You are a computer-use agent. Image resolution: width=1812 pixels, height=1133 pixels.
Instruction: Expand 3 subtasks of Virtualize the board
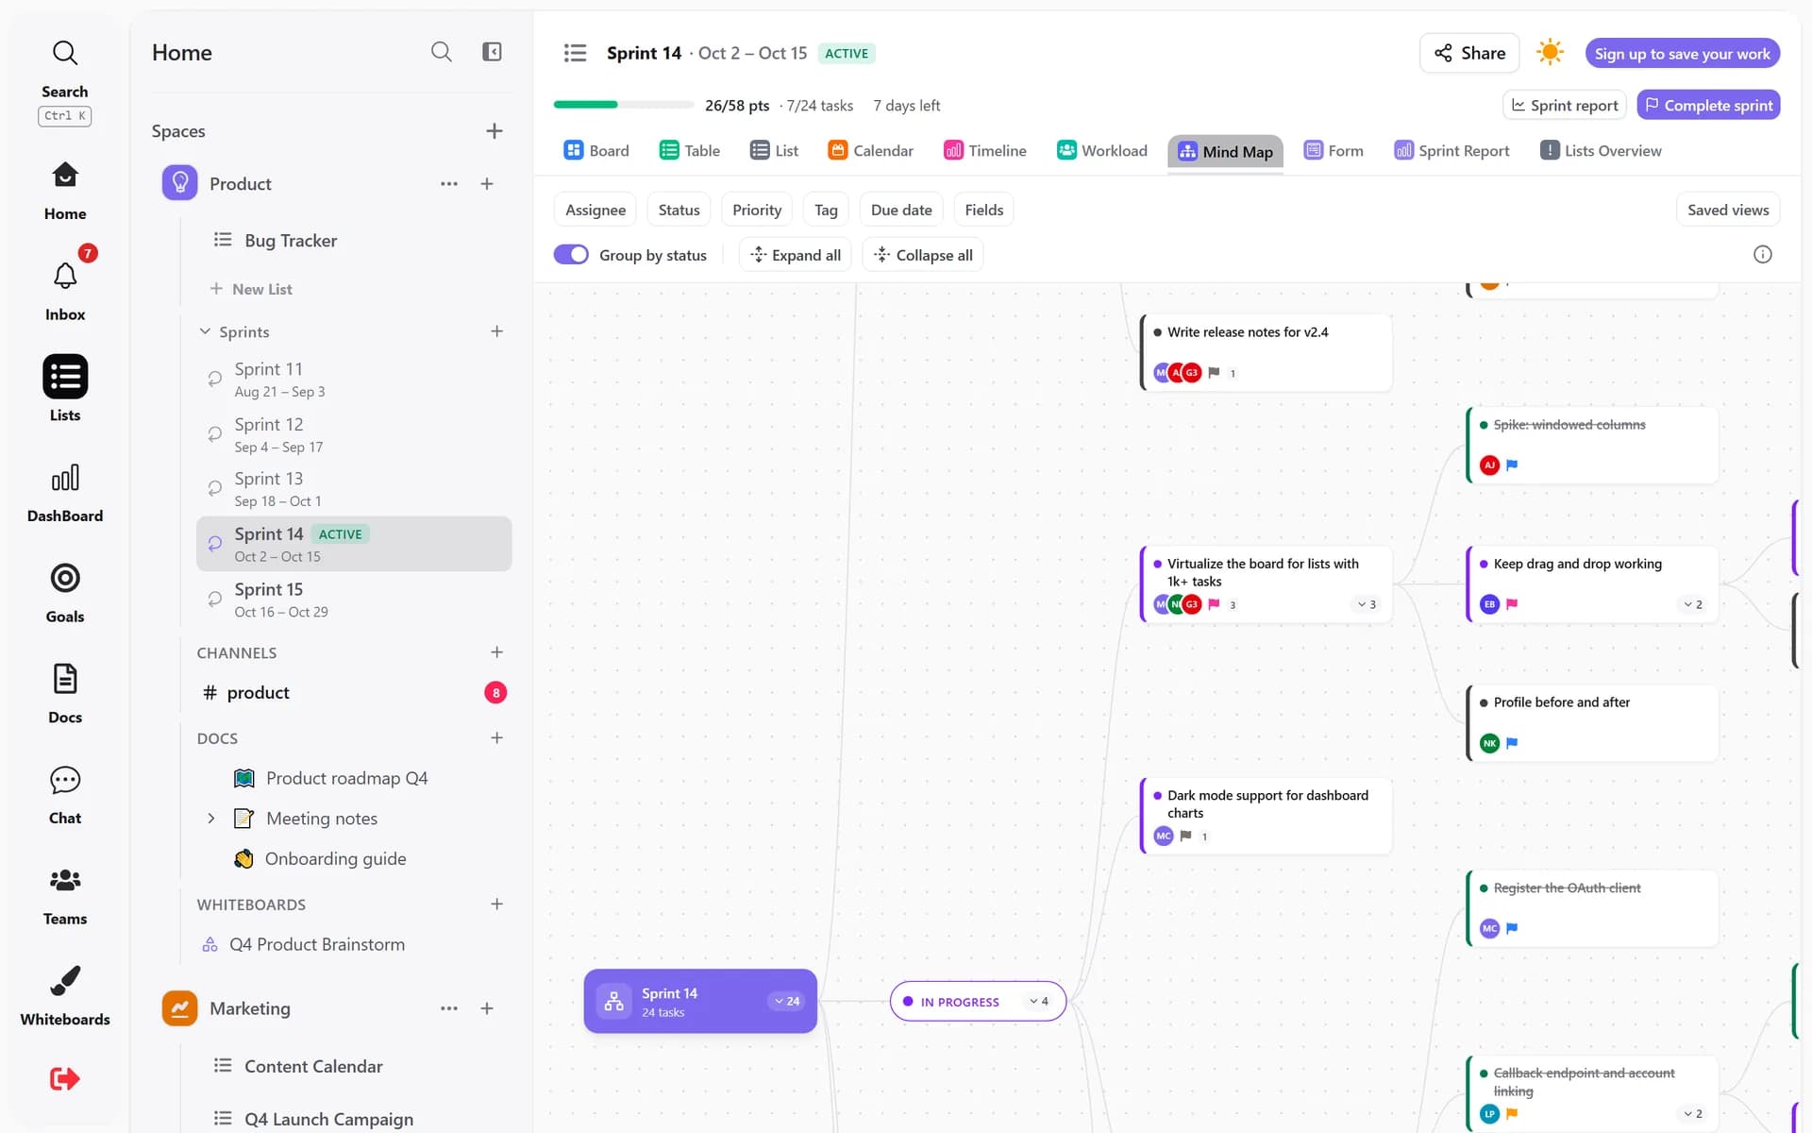click(1367, 604)
